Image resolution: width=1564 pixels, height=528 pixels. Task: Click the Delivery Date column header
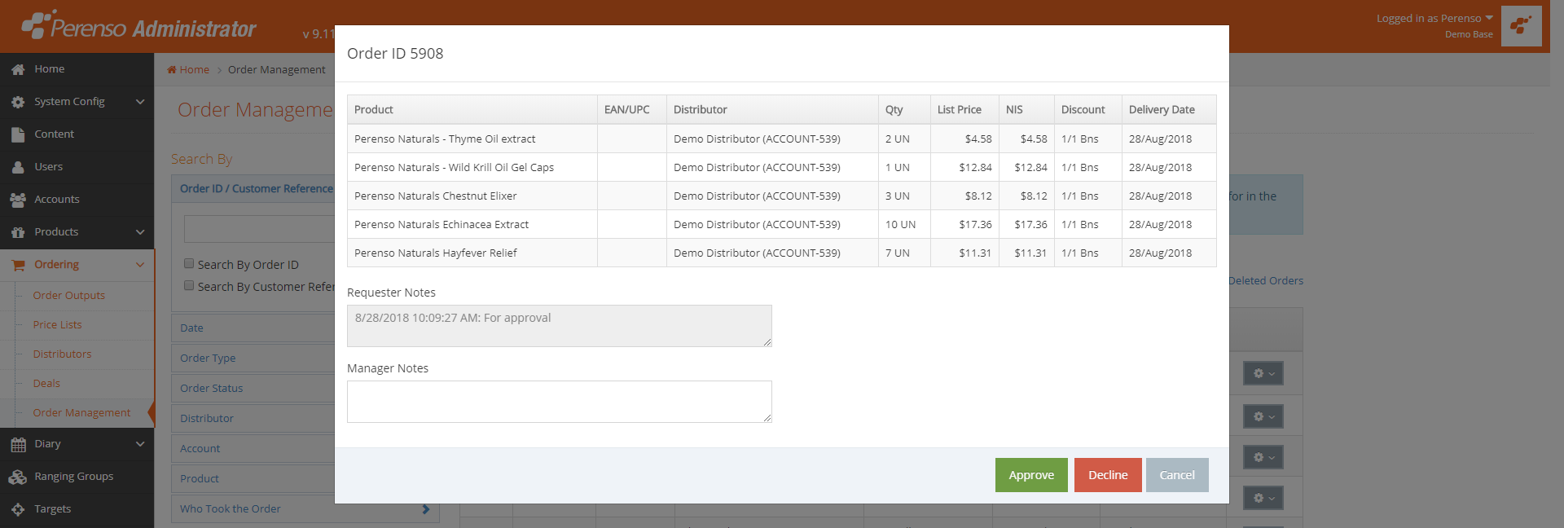1169,110
